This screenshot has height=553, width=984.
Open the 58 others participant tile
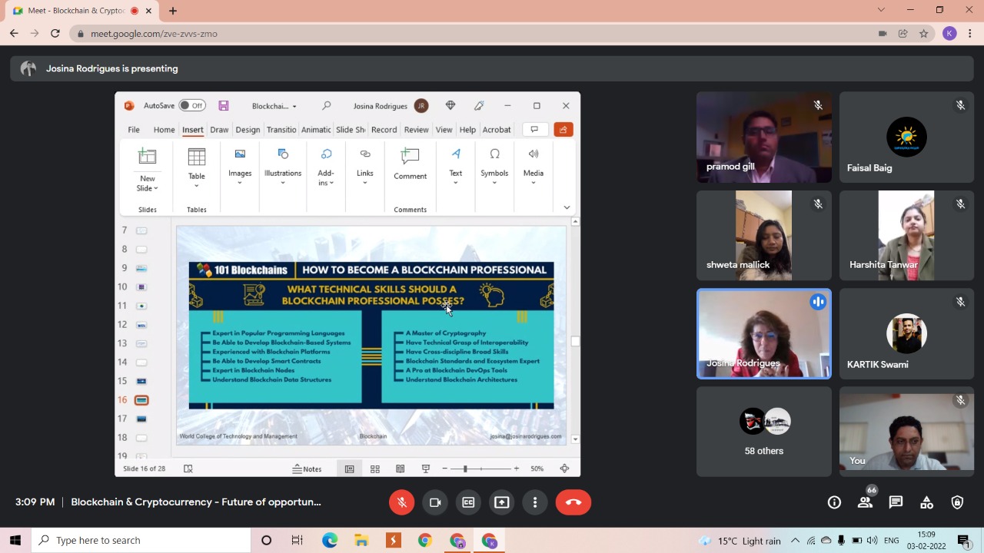pos(763,432)
